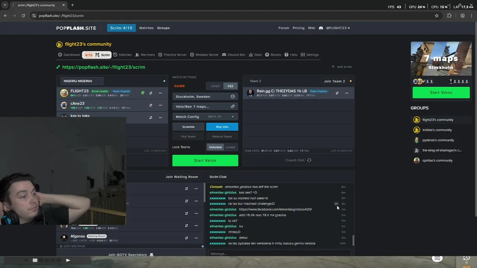Open the Stockholm, Sweden location selector
The width and height of the screenshot is (477, 268).
205,96
